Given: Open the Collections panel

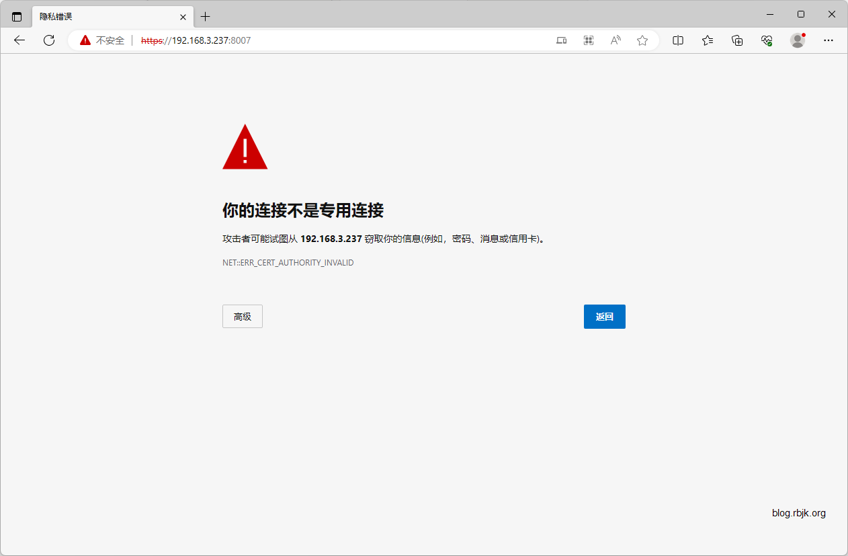Looking at the screenshot, I should click(x=737, y=40).
